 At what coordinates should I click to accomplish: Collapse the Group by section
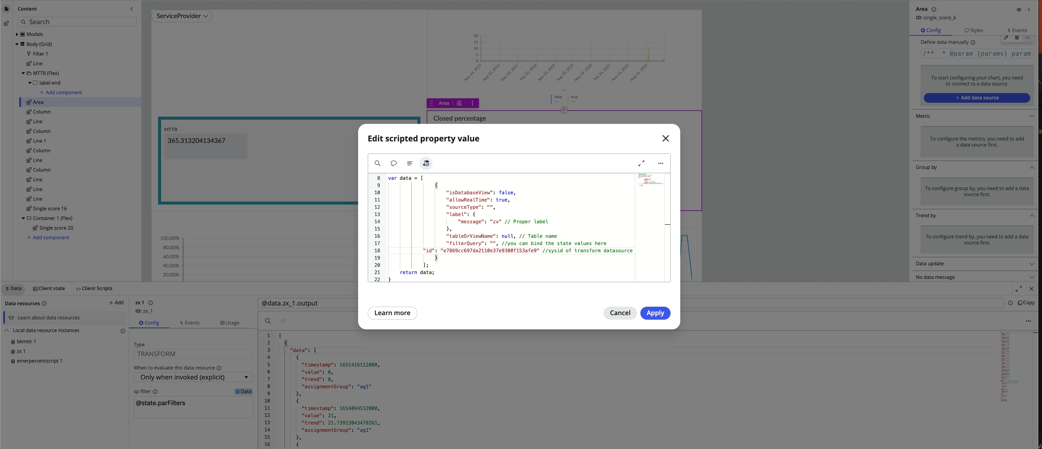tap(1031, 167)
